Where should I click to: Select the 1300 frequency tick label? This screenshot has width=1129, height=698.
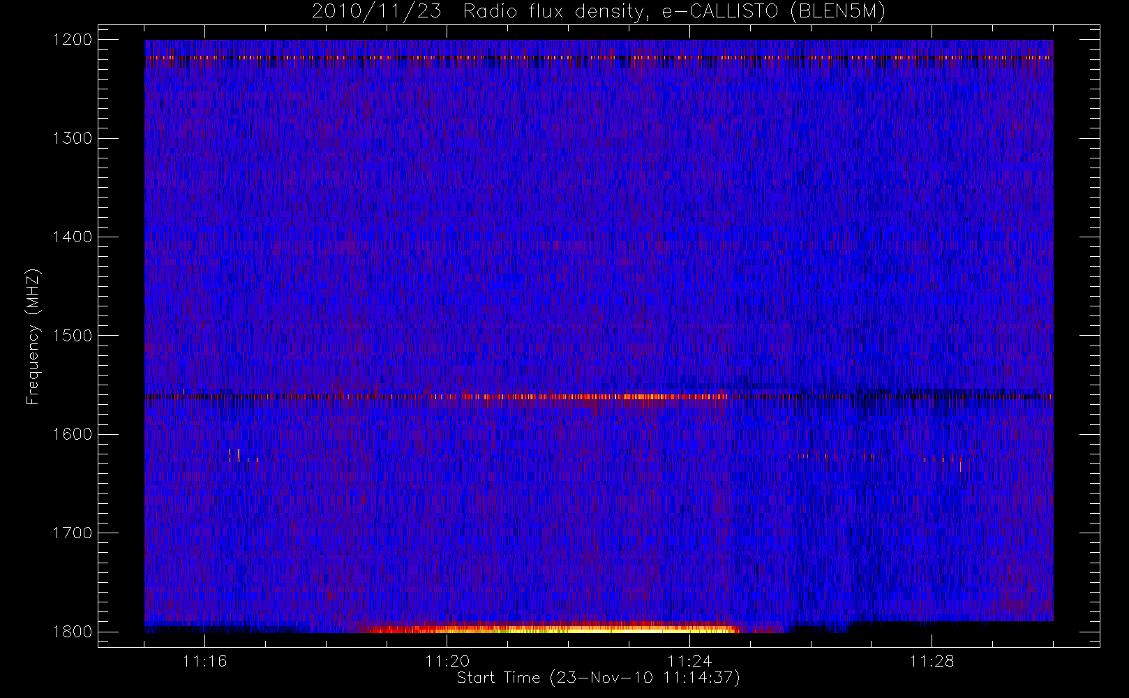click(x=73, y=138)
